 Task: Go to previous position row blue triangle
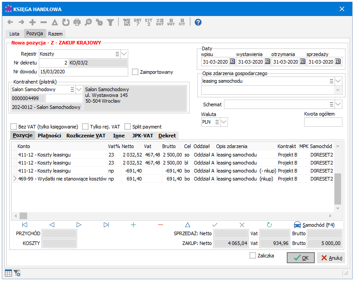coord(52,225)
